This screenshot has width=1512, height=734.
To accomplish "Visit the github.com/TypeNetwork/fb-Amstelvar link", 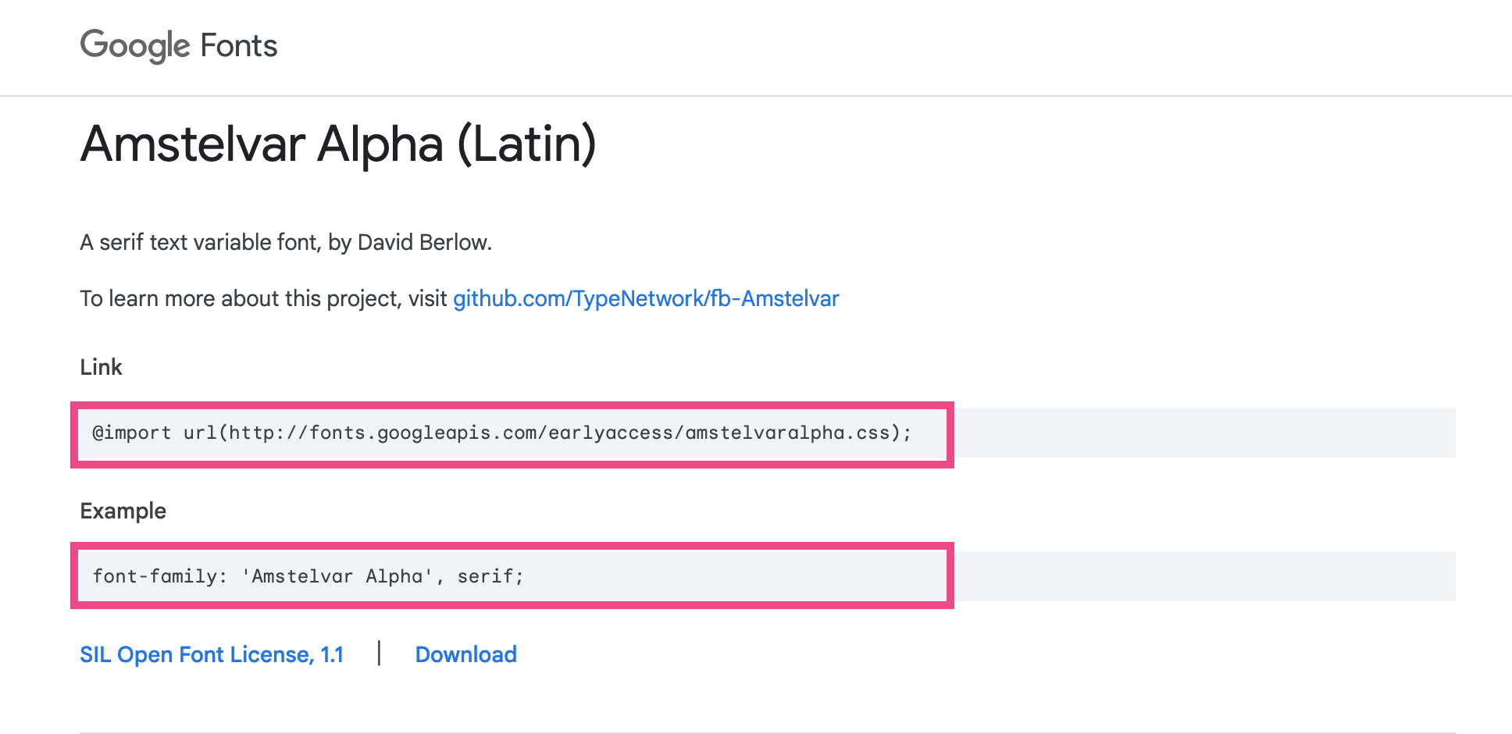I will [x=646, y=298].
